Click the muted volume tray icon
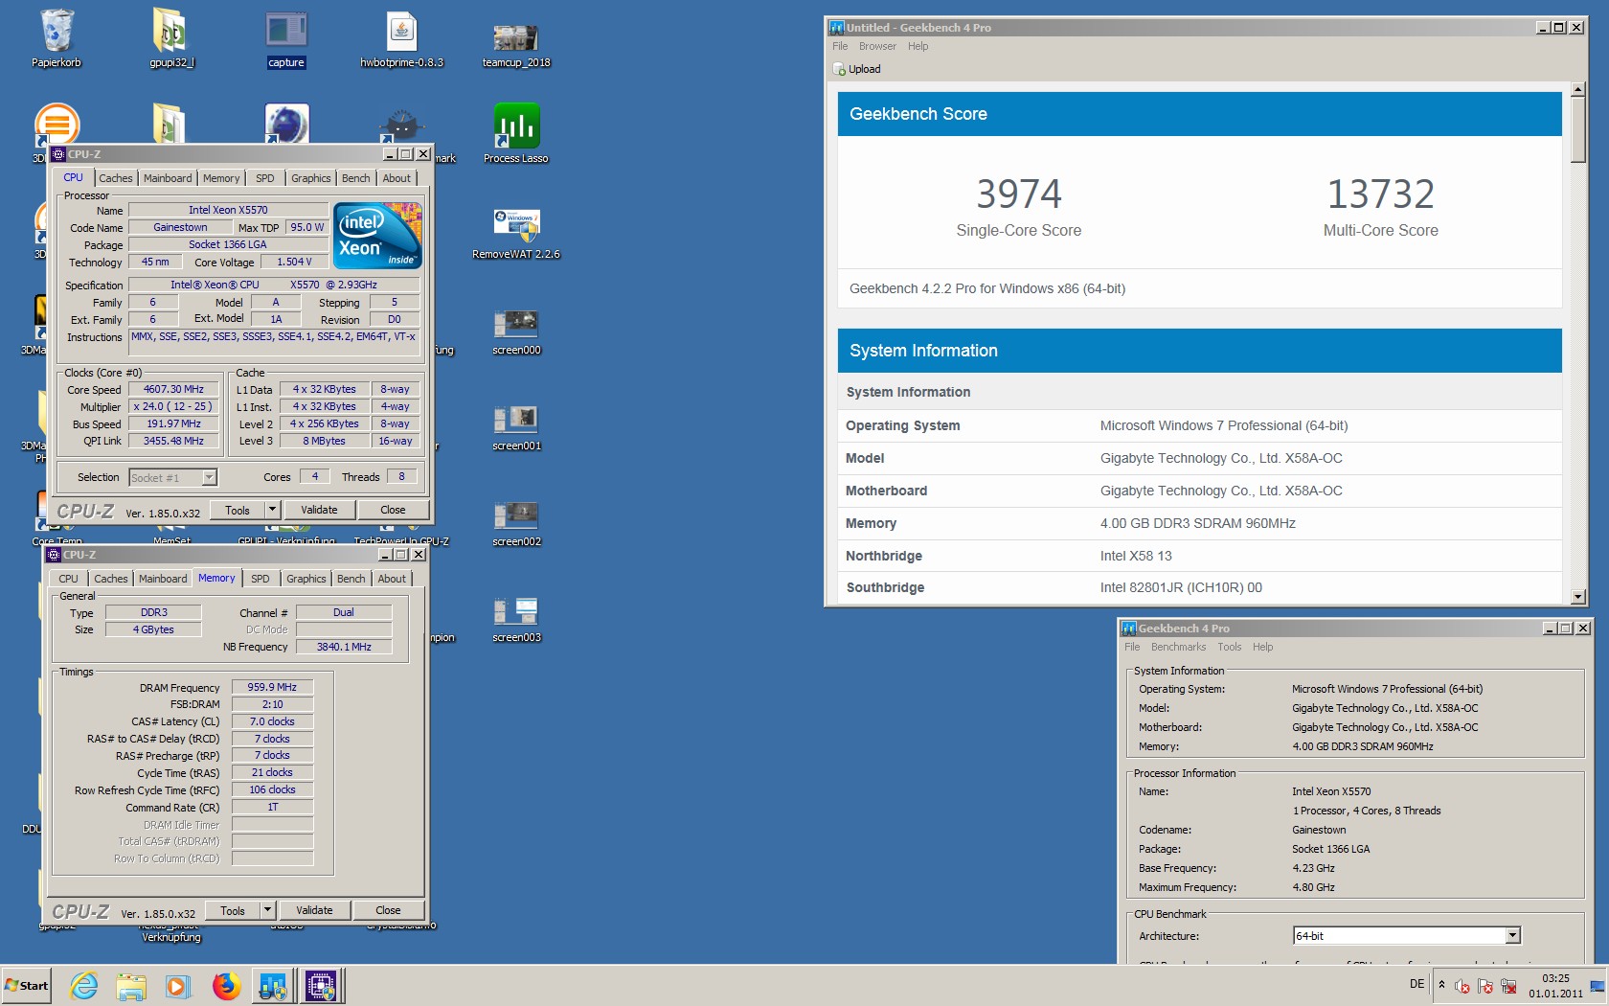Image resolution: width=1609 pixels, height=1006 pixels. (1462, 986)
